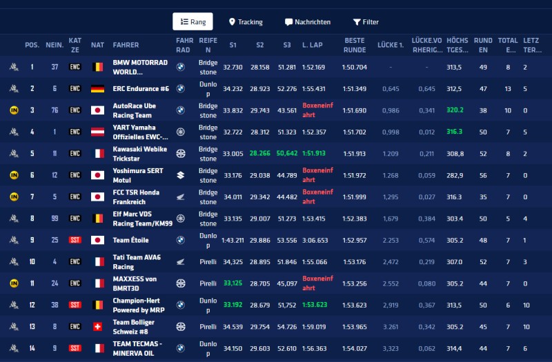Screen dimensions: 552x362
Task: Sort by the L. LAP column header
Action: (312, 45)
